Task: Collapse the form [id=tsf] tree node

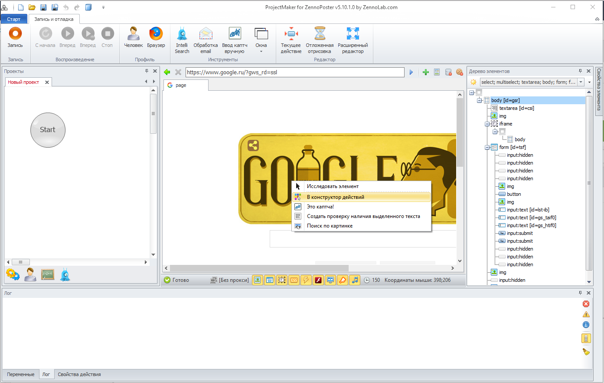Action: [487, 147]
